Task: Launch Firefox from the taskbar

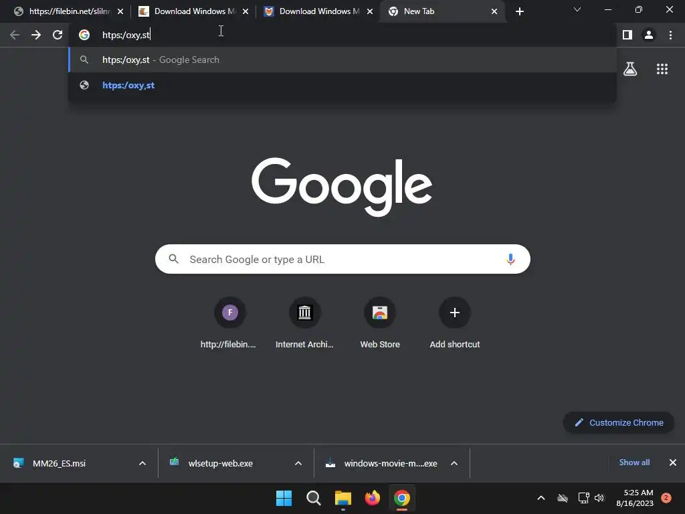Action: coord(372,498)
